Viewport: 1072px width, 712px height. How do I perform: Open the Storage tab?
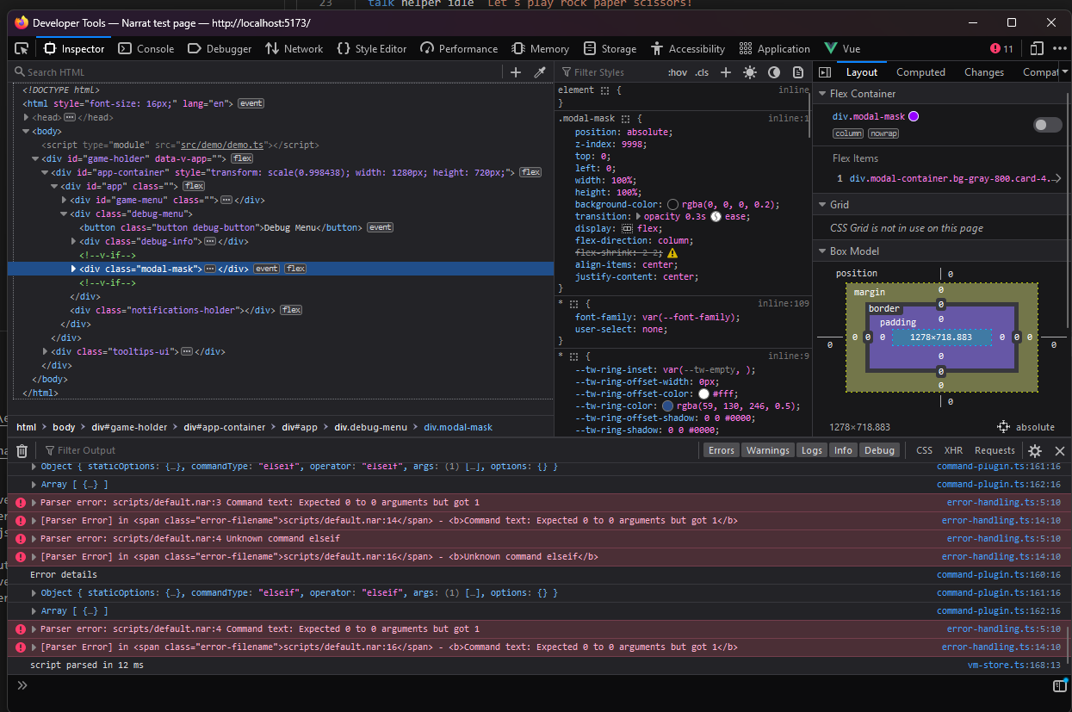pyautogui.click(x=610, y=49)
